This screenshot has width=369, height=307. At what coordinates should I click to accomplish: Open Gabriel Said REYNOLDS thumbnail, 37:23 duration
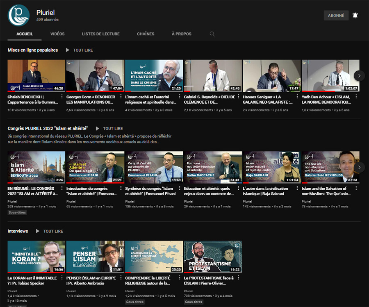(x=330, y=167)
